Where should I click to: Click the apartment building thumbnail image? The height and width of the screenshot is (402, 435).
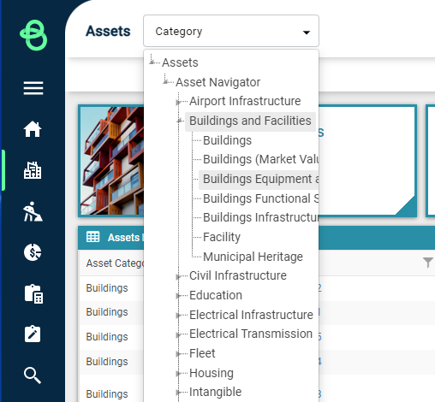112,161
